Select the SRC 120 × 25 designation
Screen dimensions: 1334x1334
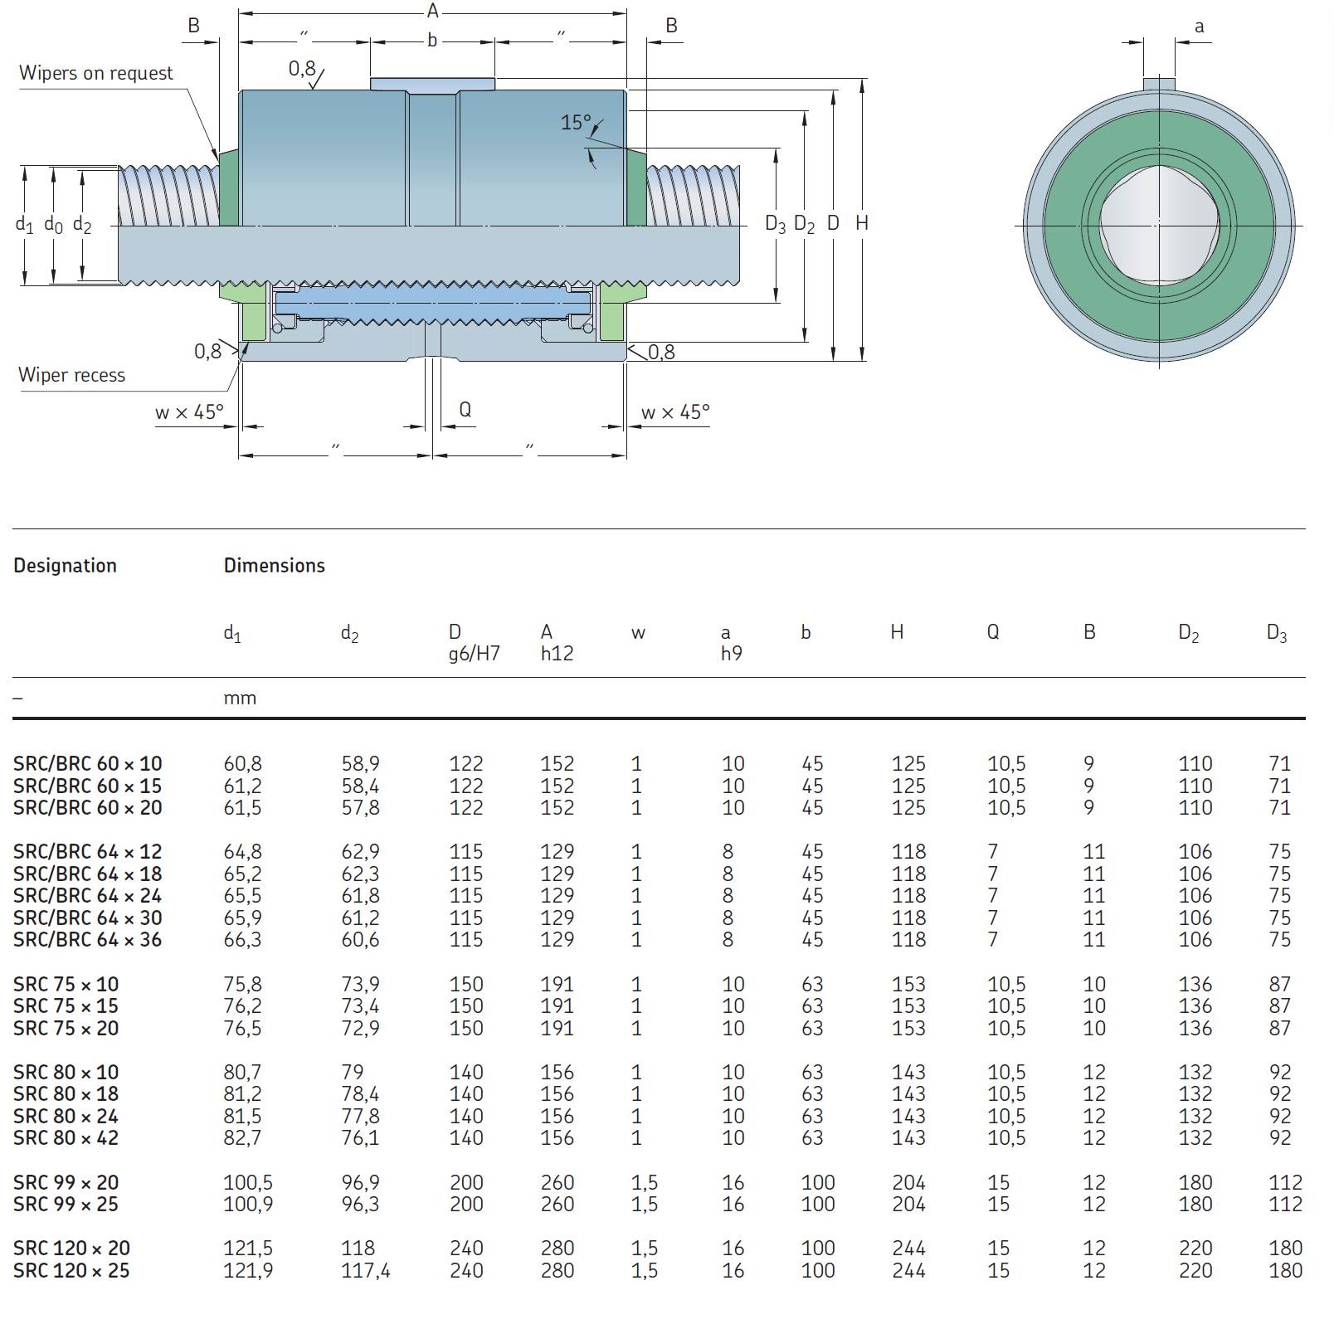[x=71, y=1271]
